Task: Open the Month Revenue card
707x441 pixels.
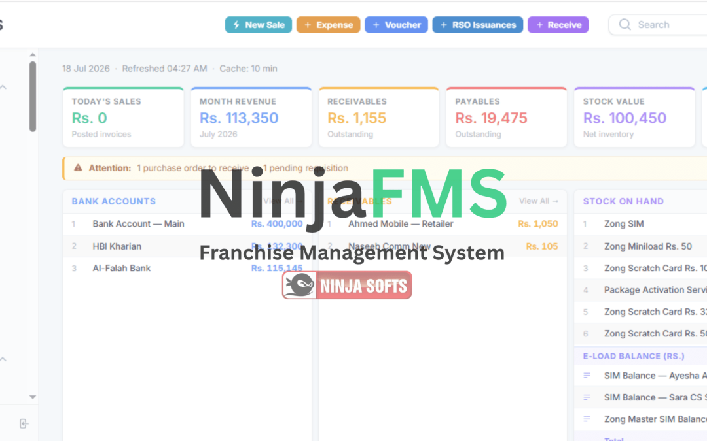Action: [251, 117]
